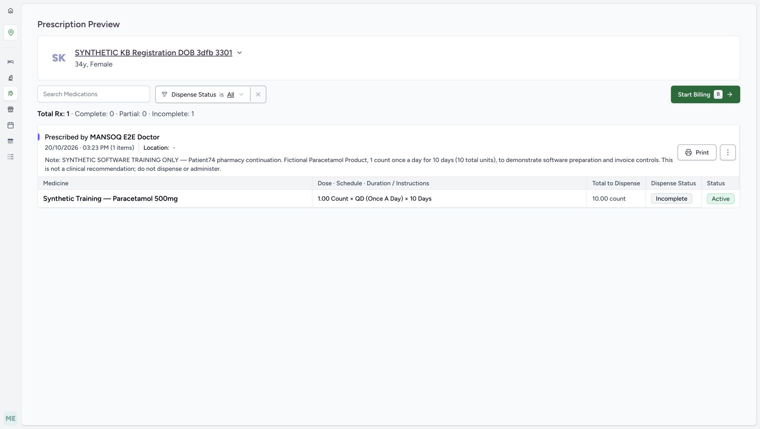Open the filled calendar sidebar icon

[11, 141]
